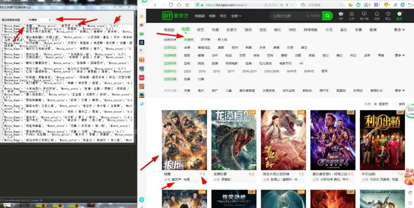
Task: Reload the page with the refresh icon
Action: pyautogui.click(x=171, y=5)
